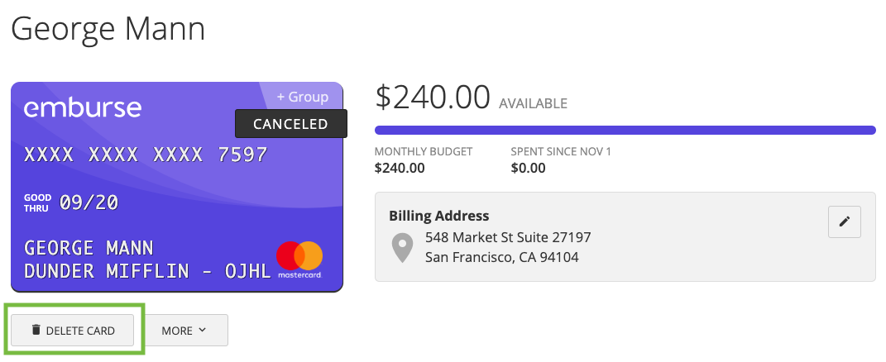Screen dimensions: 886x362
Task: Click the CANCELED status badge
Action: pyautogui.click(x=290, y=124)
